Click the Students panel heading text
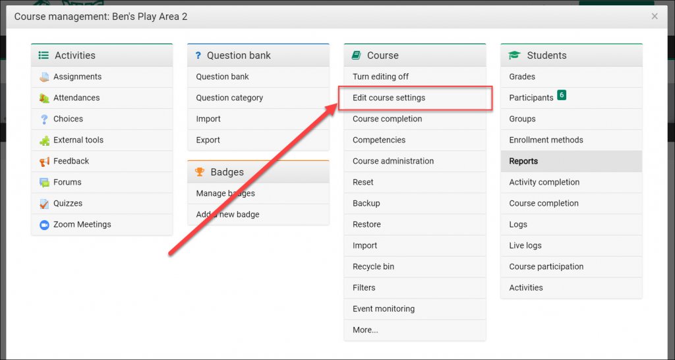The height and width of the screenshot is (360, 675). click(546, 55)
